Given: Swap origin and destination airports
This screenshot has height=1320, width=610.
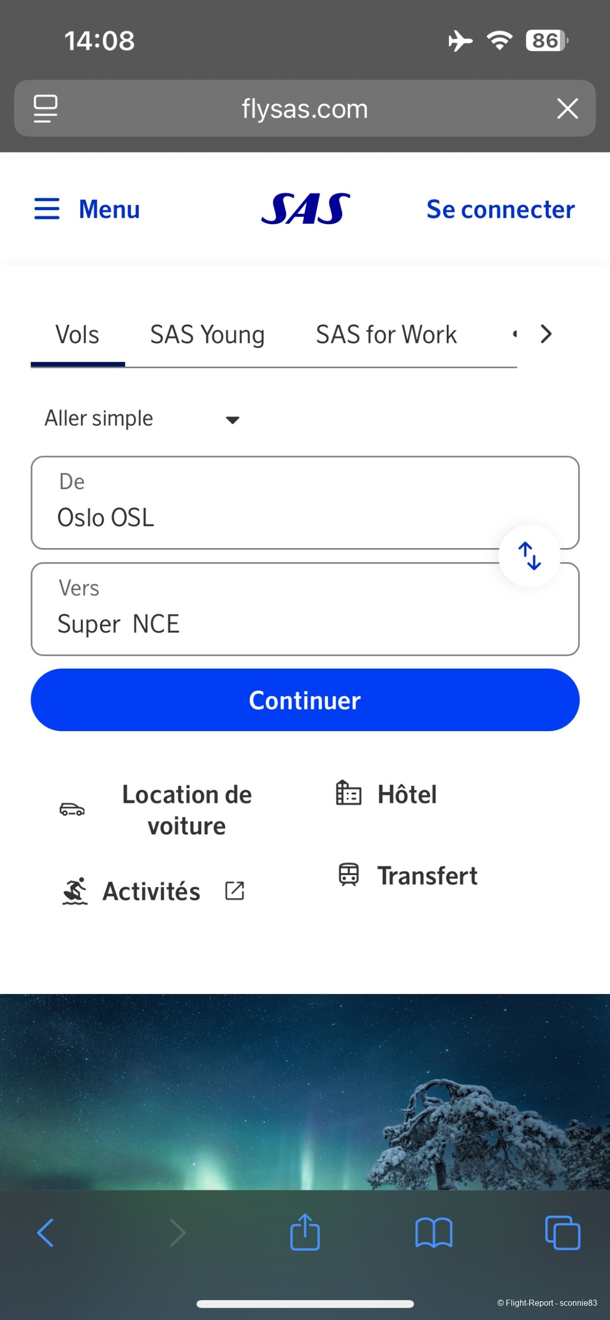Looking at the screenshot, I should tap(529, 555).
